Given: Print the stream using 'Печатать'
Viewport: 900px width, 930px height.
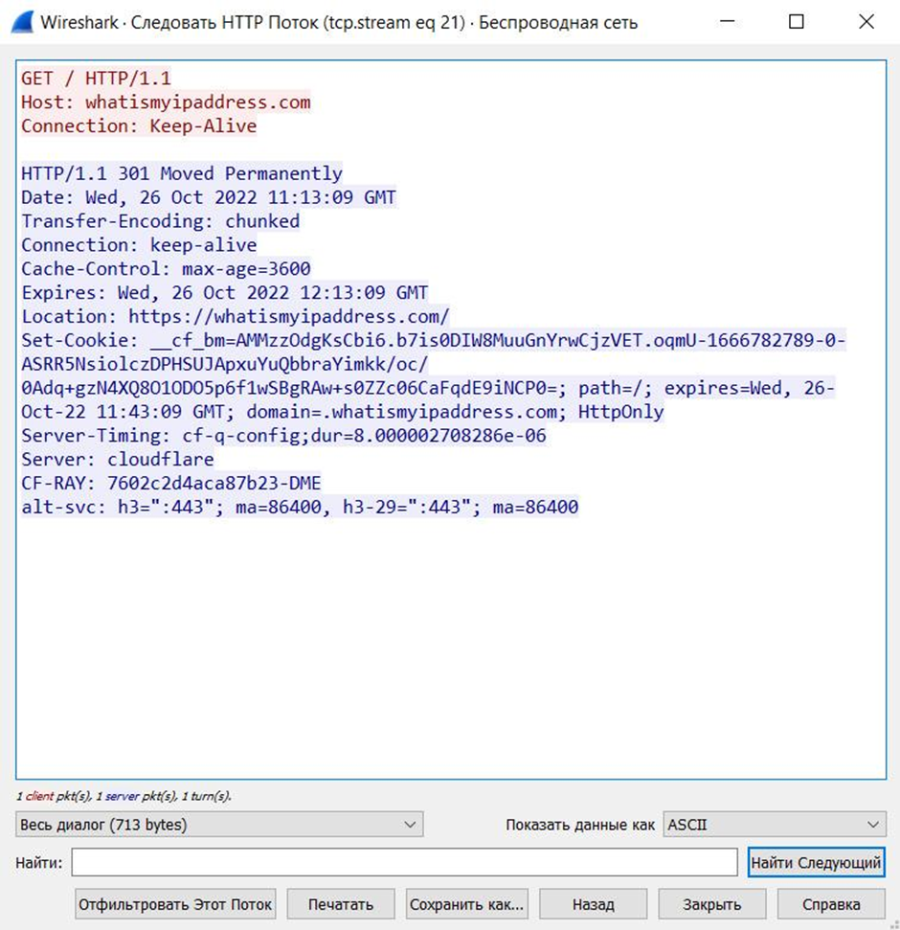Looking at the screenshot, I should point(340,904).
